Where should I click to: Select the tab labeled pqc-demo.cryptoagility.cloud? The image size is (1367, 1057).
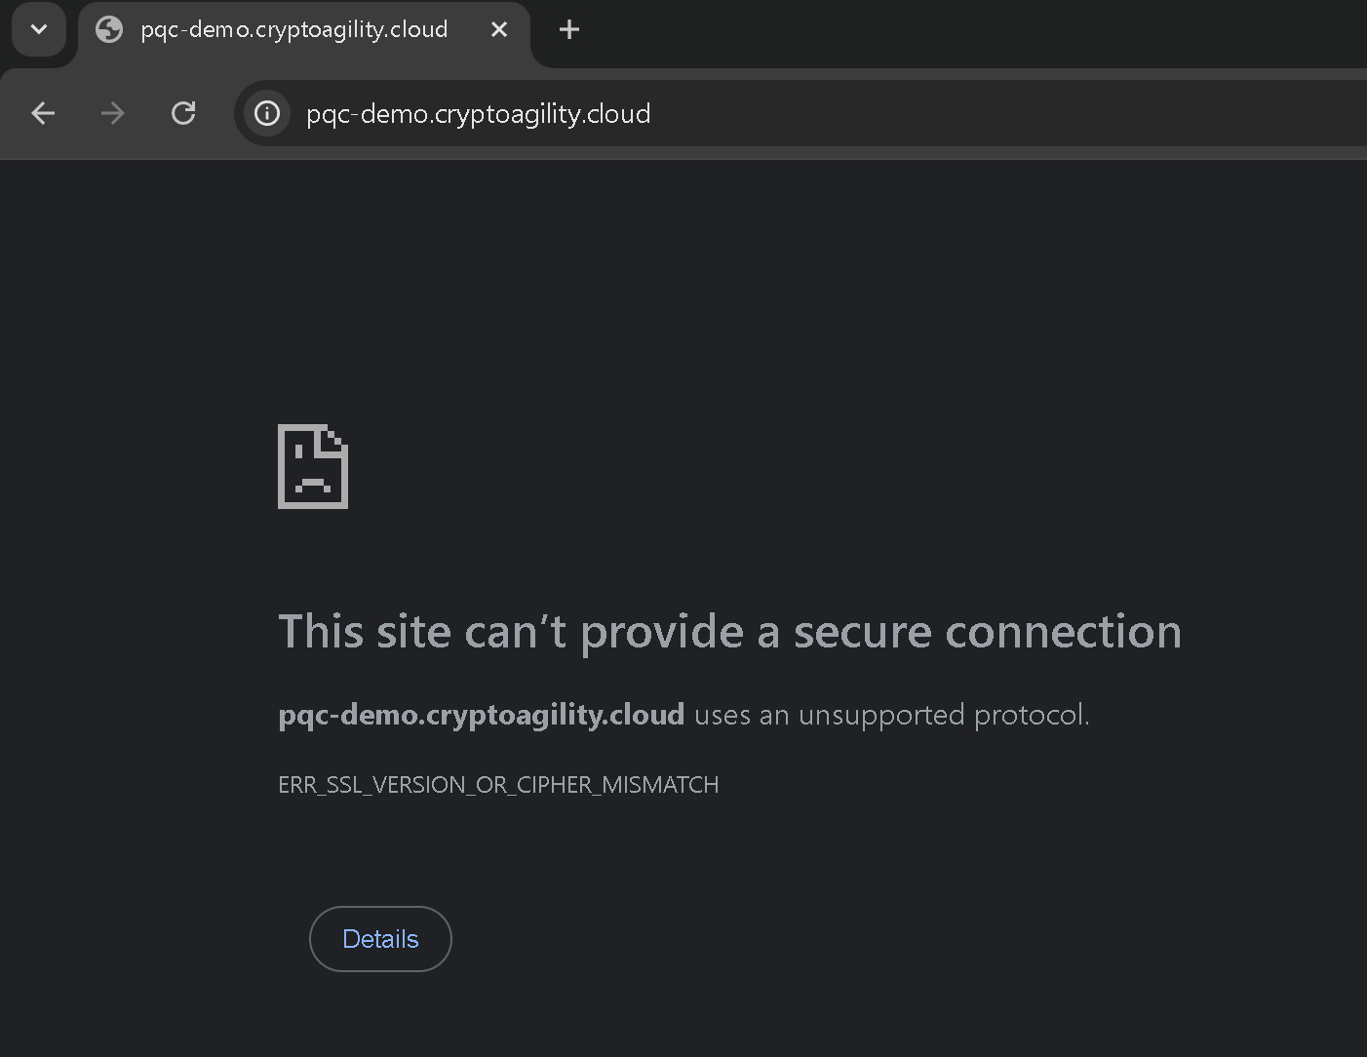[x=293, y=29]
